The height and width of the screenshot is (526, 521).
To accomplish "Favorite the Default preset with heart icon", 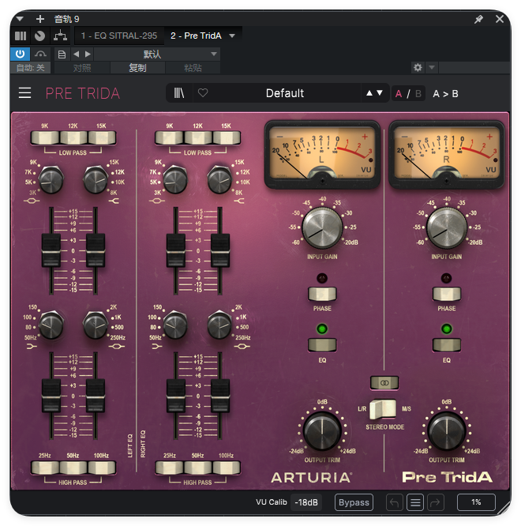I will click(x=203, y=92).
